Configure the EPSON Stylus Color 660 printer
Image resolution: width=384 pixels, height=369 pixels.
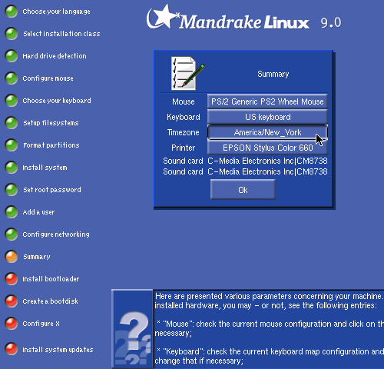(x=267, y=148)
